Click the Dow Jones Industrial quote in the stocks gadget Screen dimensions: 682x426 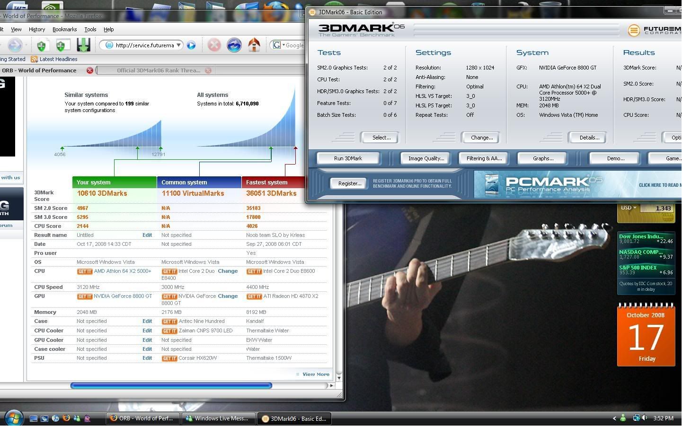(646, 239)
